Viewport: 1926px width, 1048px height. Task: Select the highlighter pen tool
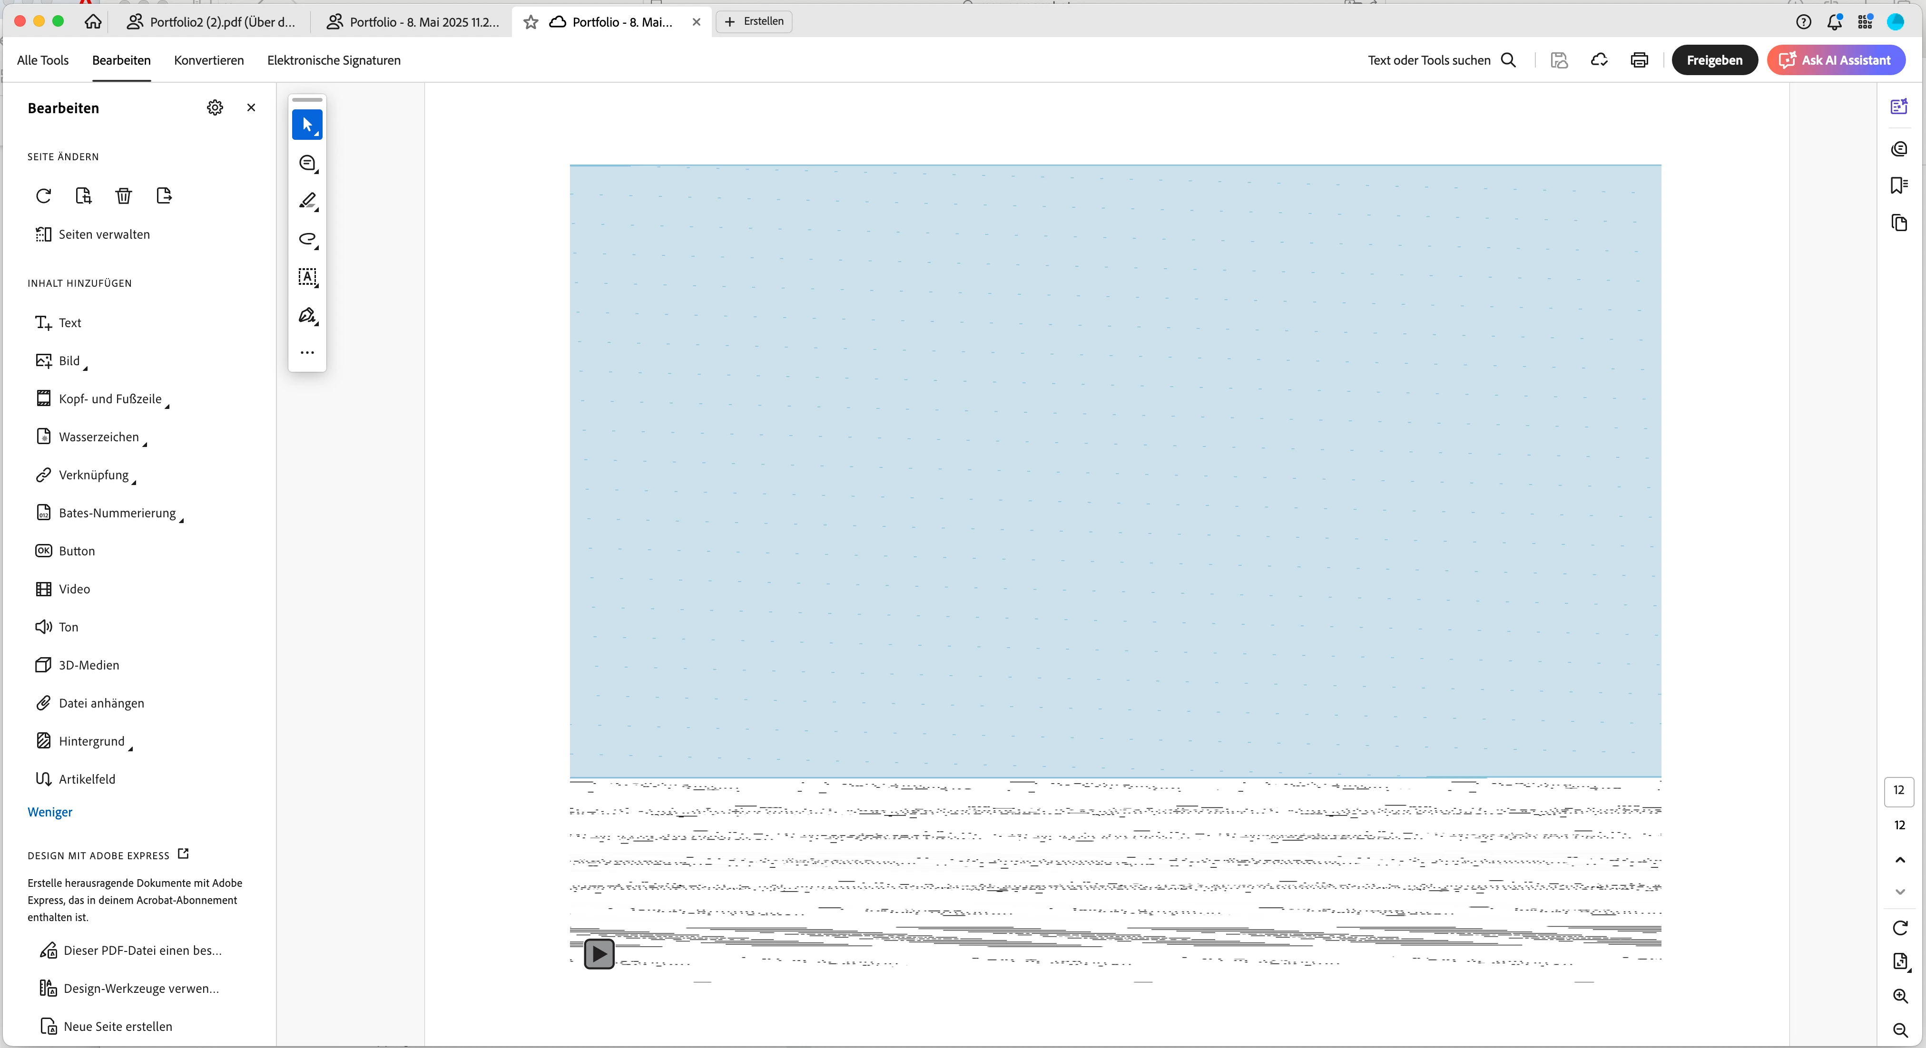(x=307, y=201)
